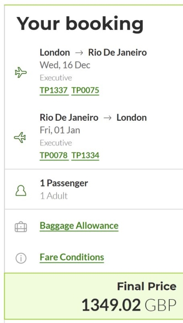Click the 1 Adult passenger detail

pos(54,196)
